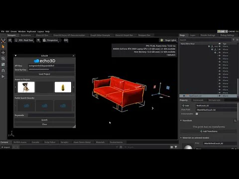The width and height of the screenshot is (239, 179).
Task: Click the Add button in Property panel
Action: [186, 105]
